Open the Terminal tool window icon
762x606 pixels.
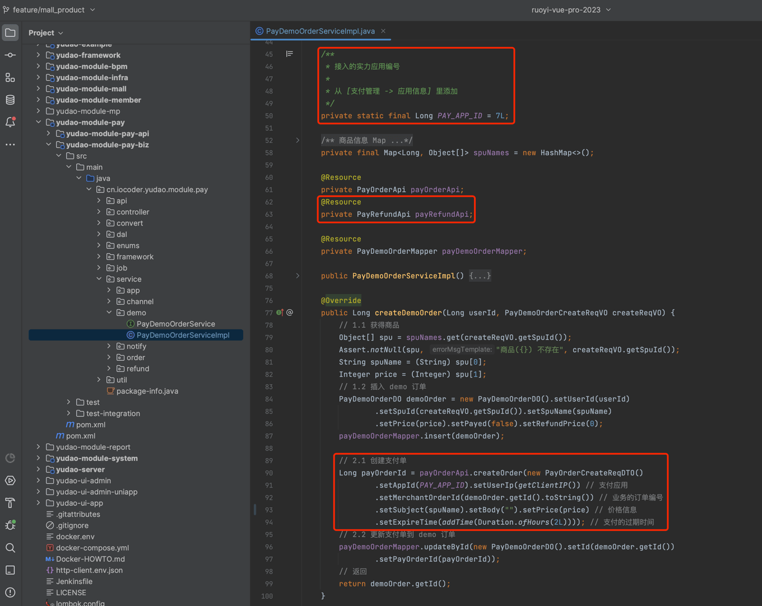(x=10, y=570)
